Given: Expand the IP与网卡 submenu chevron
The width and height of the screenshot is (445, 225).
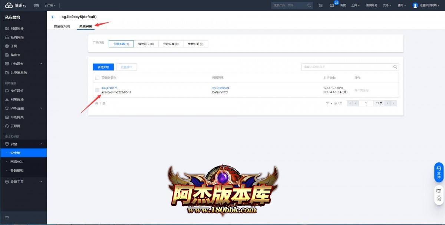Looking at the screenshot, I should pyautogui.click(x=41, y=64).
